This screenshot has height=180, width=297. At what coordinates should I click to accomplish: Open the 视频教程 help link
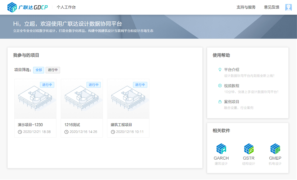[232, 86]
